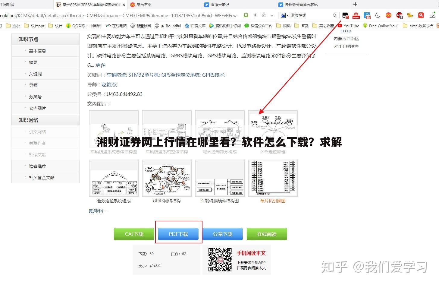
Task: Open the 差分定位系统组成 thumbnail
Action: (x=114, y=178)
